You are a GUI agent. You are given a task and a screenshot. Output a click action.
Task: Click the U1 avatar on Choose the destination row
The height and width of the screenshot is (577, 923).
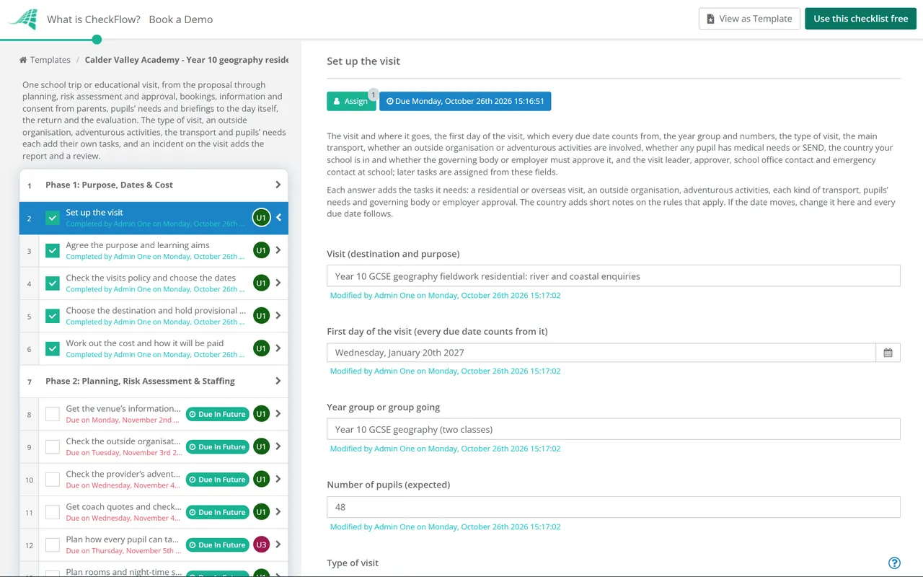pyautogui.click(x=261, y=316)
